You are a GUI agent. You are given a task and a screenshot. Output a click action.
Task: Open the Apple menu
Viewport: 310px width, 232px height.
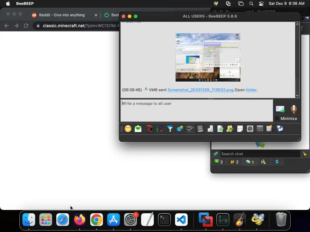click(8, 4)
